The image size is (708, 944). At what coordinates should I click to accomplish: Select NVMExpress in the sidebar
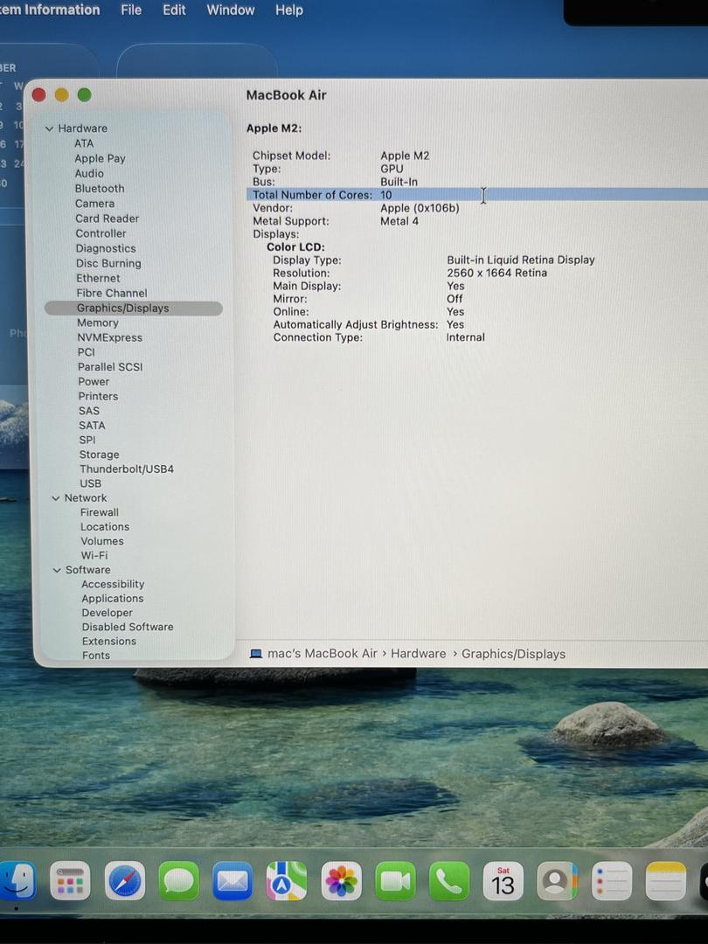109,337
